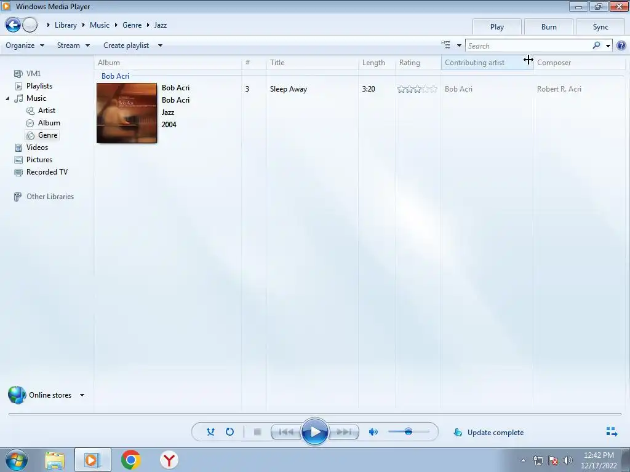The height and width of the screenshot is (472, 630).
Task: Click the Music note icon
Action: click(x=18, y=98)
